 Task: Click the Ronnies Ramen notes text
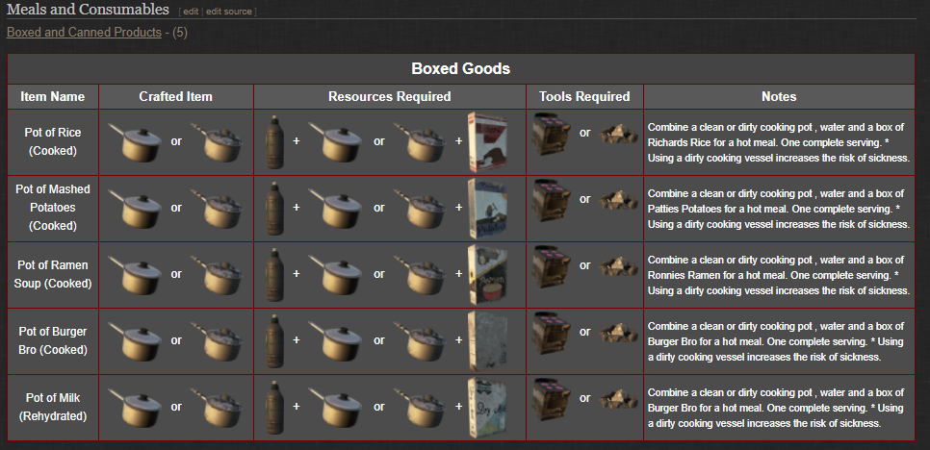[779, 275]
